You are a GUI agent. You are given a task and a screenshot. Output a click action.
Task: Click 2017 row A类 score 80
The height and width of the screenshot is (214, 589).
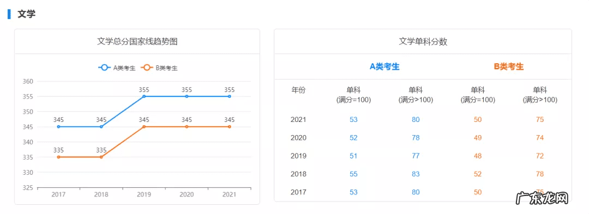pos(416,192)
